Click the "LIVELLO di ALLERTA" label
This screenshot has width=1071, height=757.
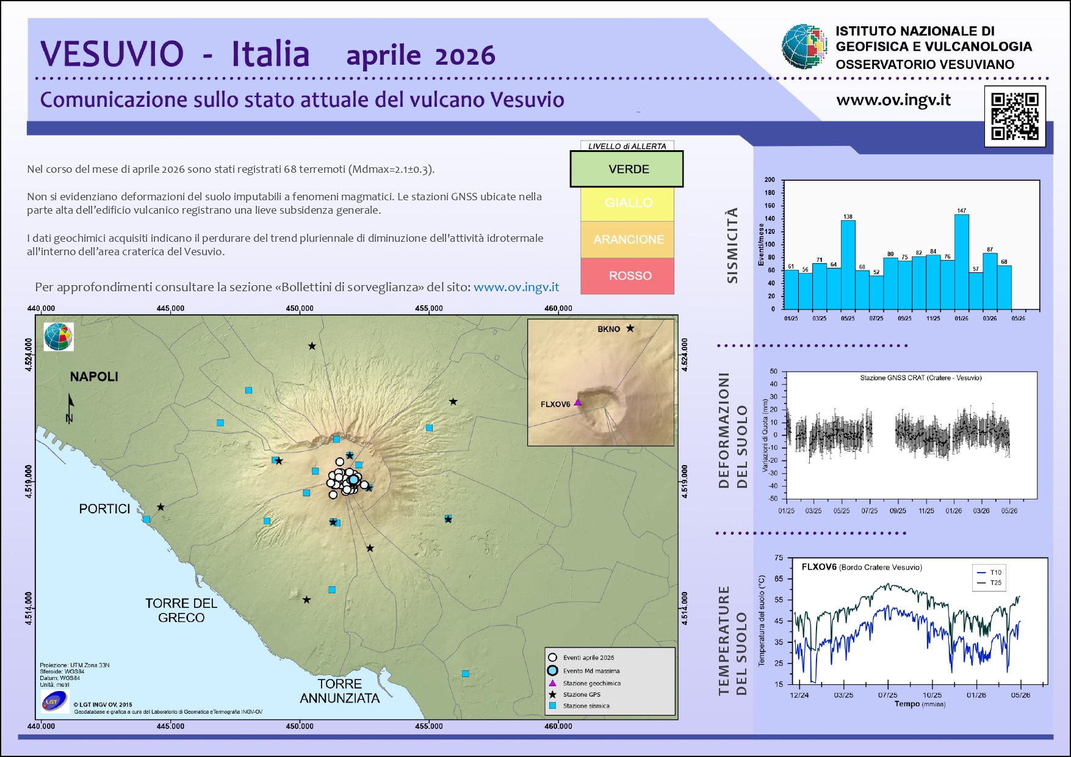627,147
